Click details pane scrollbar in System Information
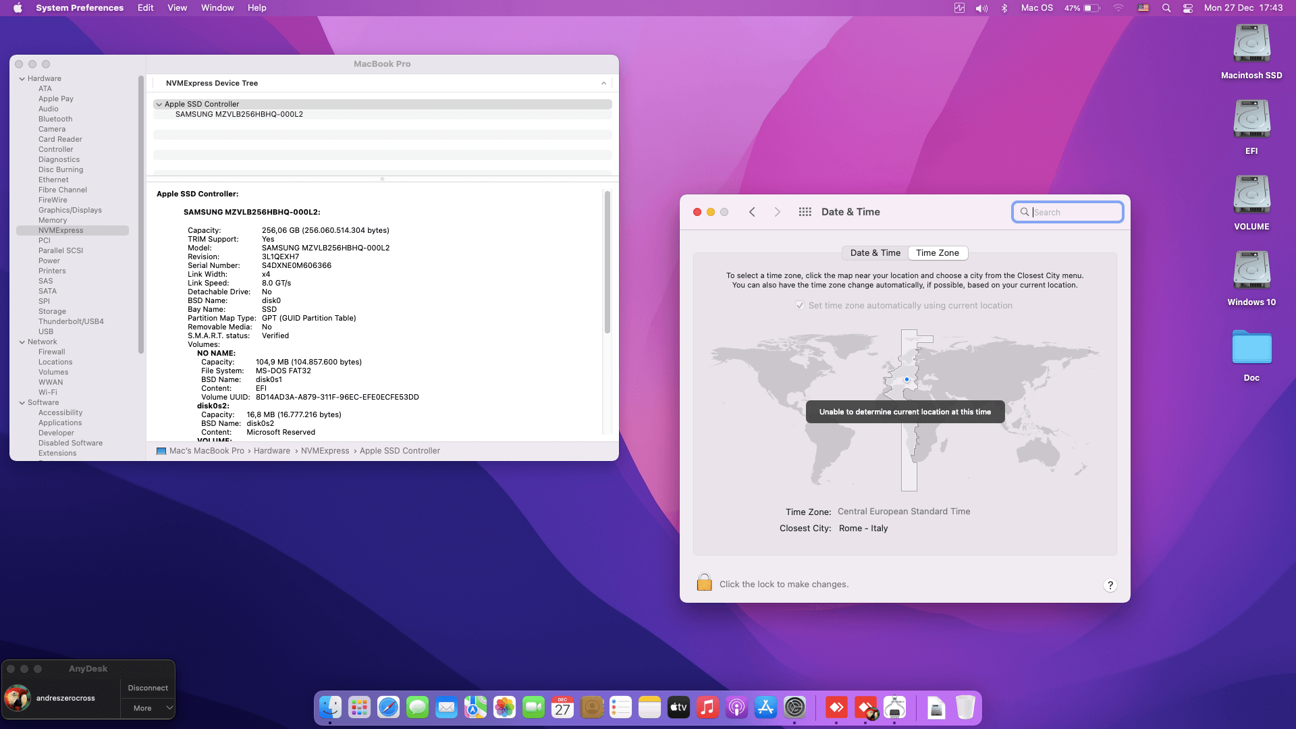This screenshot has width=1296, height=729. 607,263
